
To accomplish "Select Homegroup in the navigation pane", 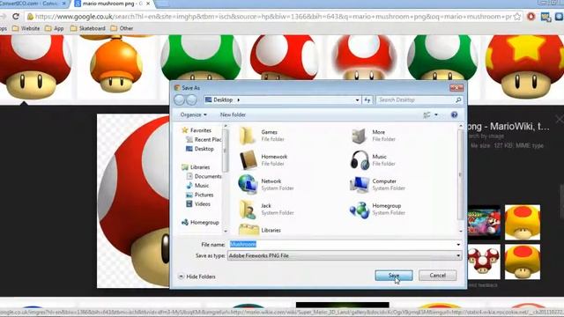I will 200,223.
